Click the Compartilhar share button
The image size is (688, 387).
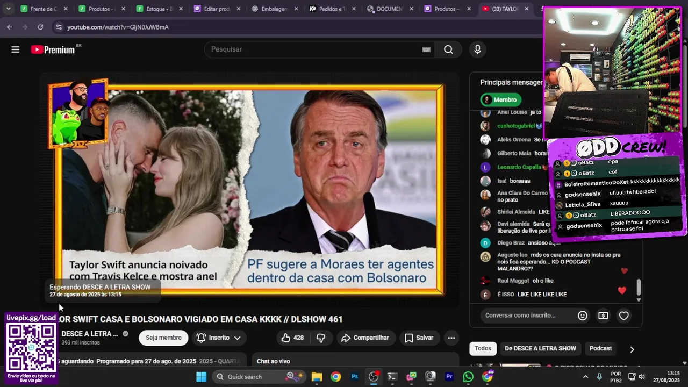365,338
